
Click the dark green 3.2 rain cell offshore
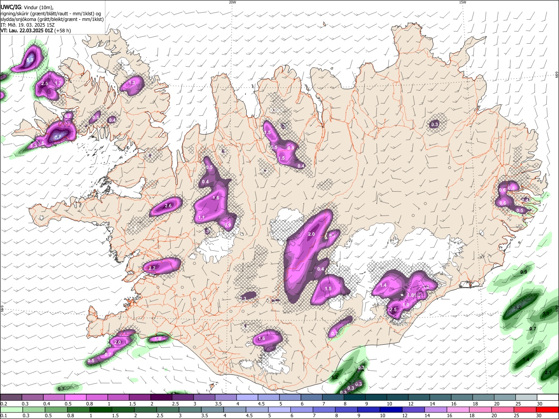(x=521, y=307)
